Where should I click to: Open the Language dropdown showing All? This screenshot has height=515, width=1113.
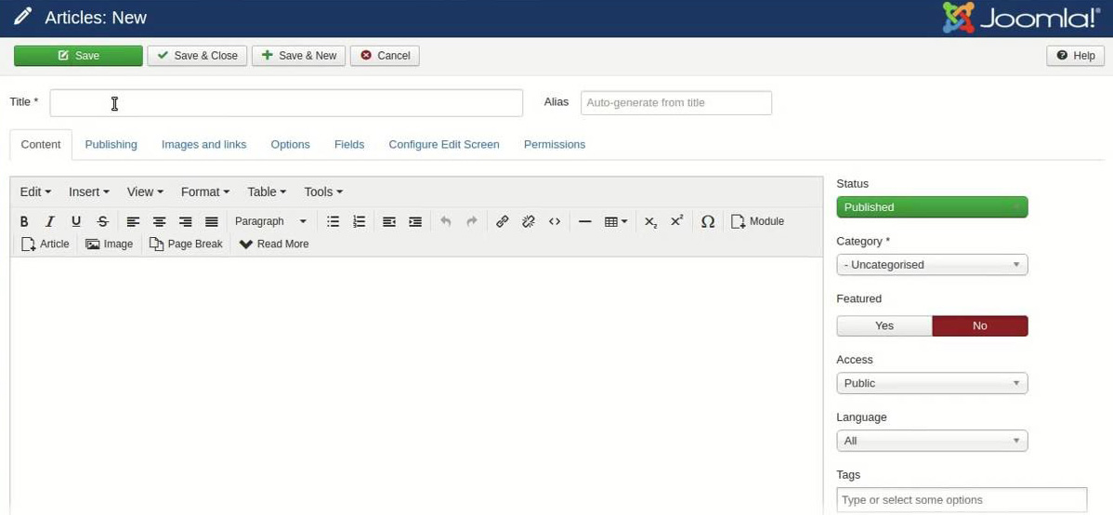932,442
